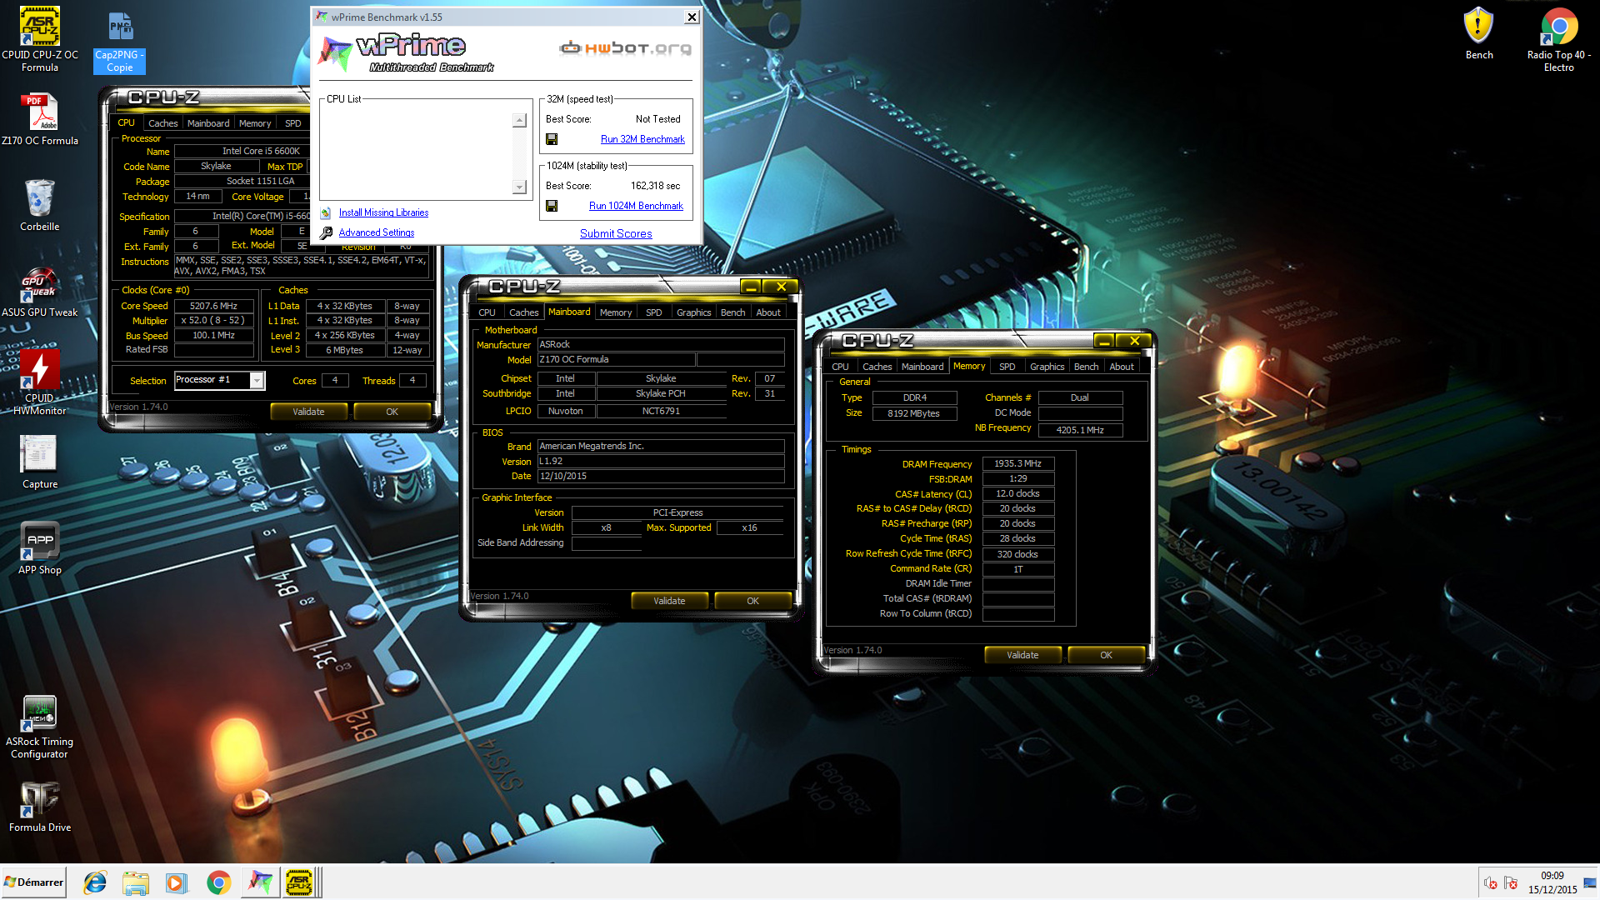
Task: Switch to CPU tab in Mainboard window
Action: (x=487, y=312)
